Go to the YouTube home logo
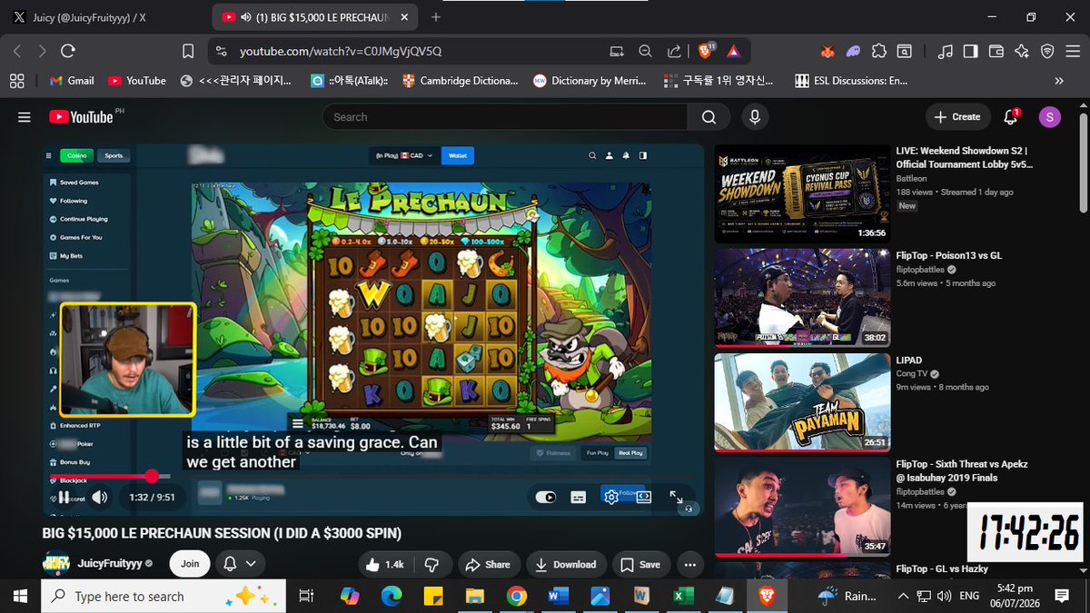This screenshot has height=613, width=1090. coord(82,117)
